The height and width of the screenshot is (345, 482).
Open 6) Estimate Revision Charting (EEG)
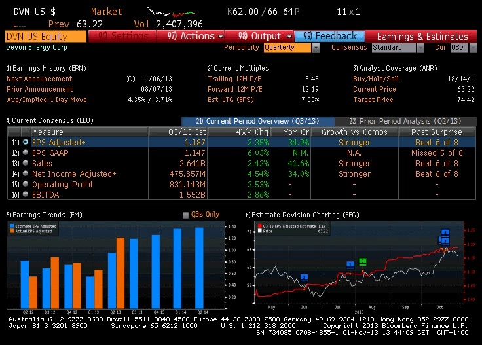303,215
